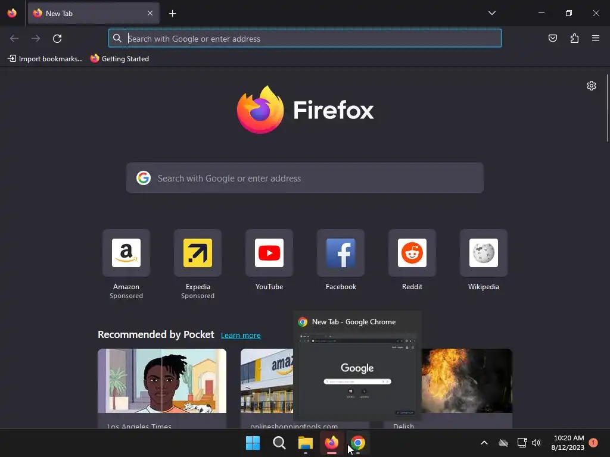Open Firefox View pinned tab icon
The height and width of the screenshot is (457, 610).
[x=12, y=13]
